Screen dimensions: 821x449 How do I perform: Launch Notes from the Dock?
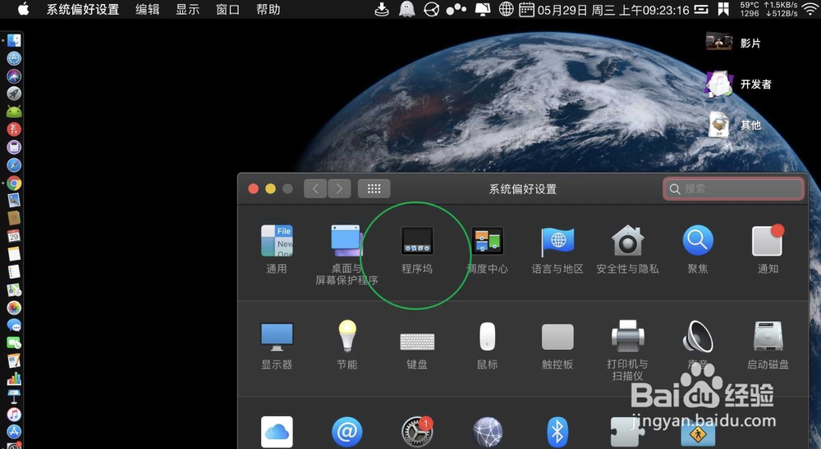pos(14,253)
